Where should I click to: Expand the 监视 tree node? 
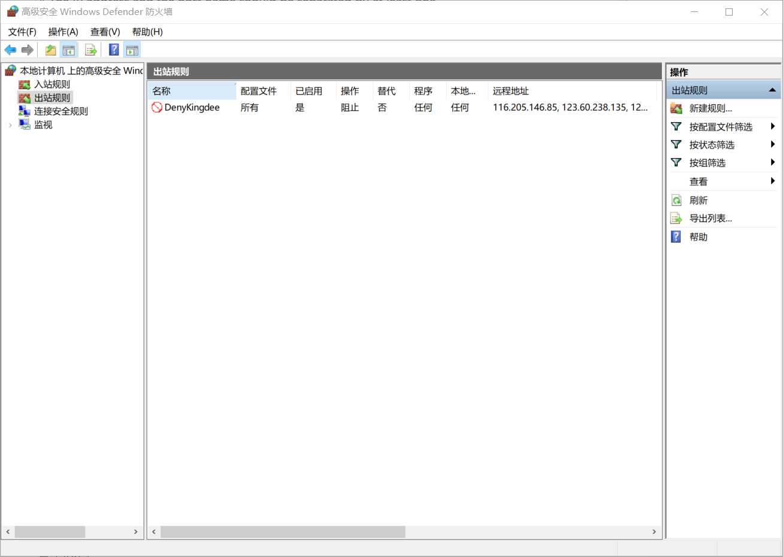click(10, 125)
